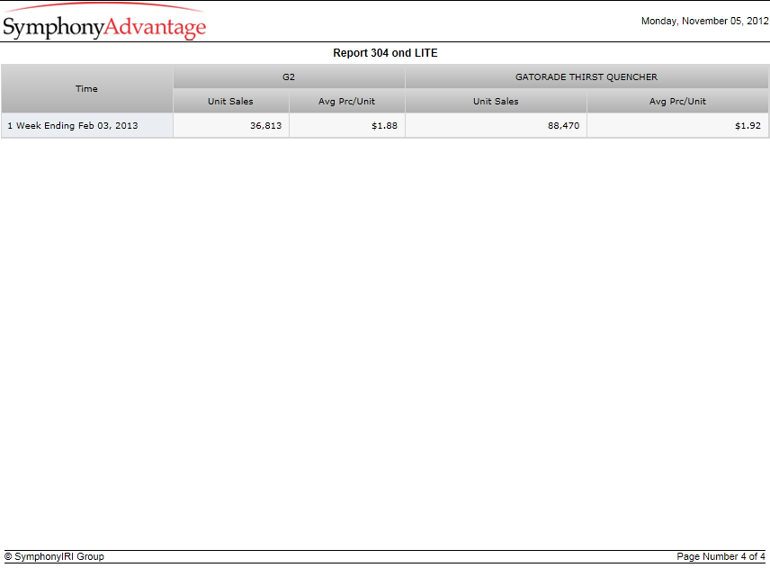
Task: Select the 'Time' column header
Action: click(87, 89)
